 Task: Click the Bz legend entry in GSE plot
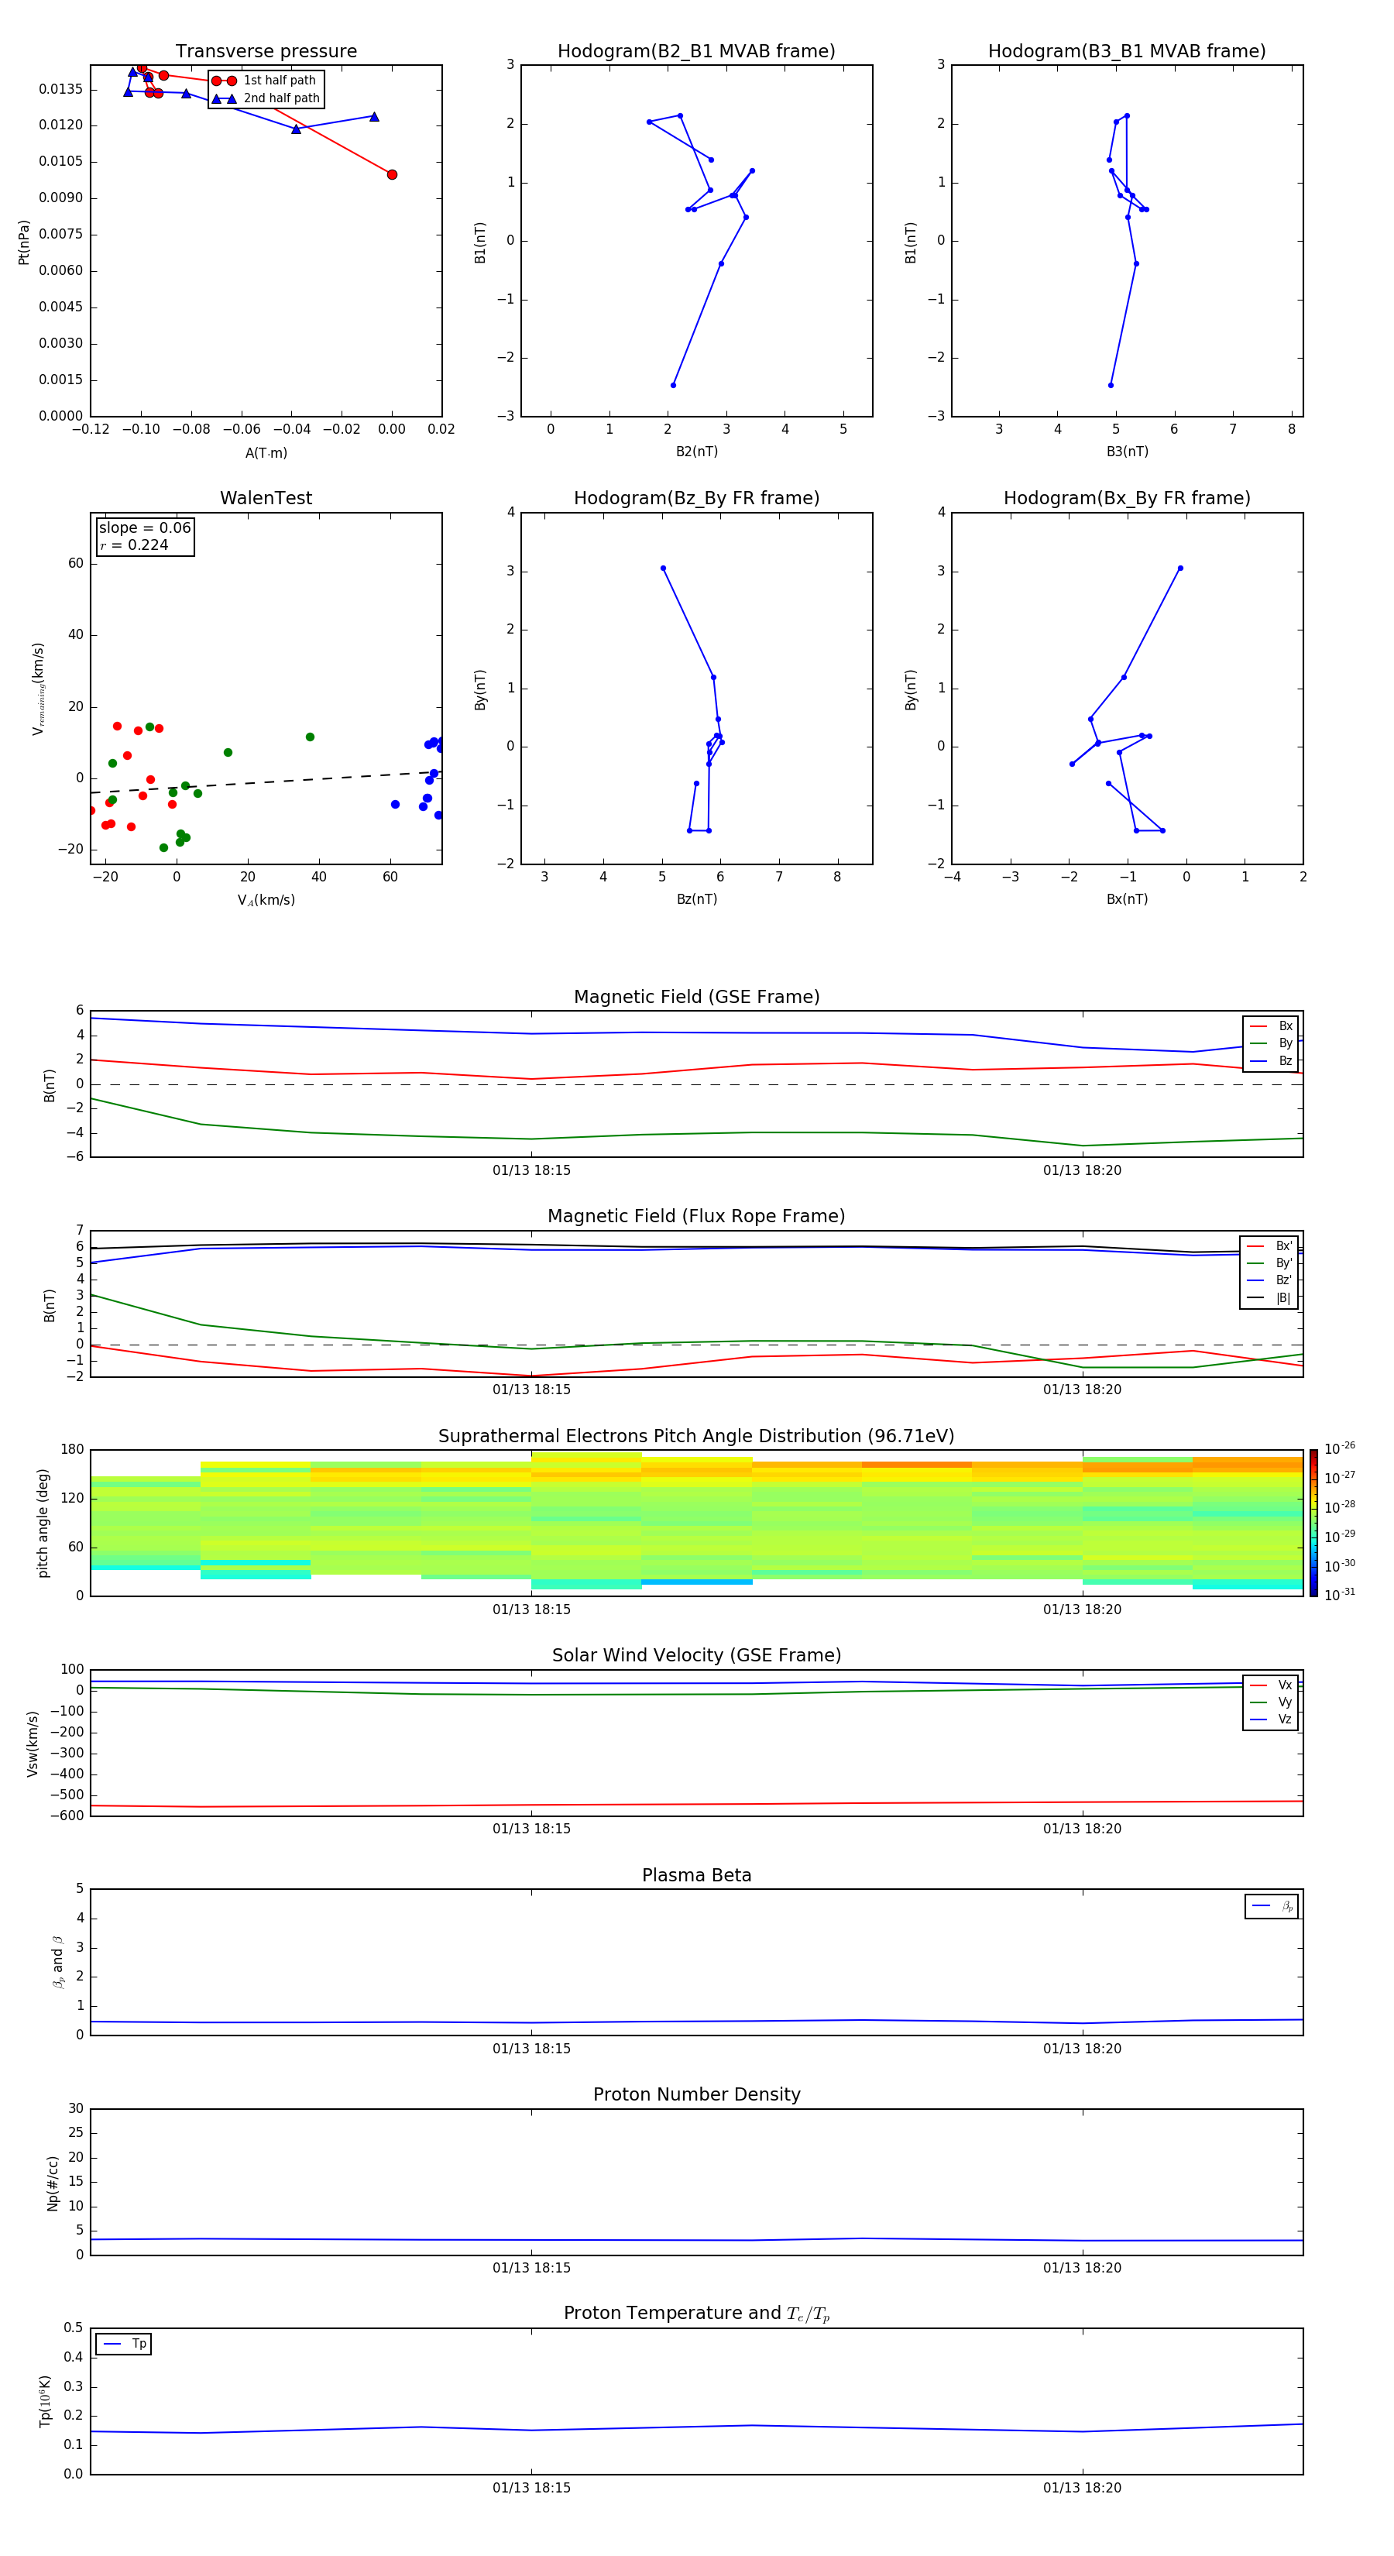pos(1272,1060)
